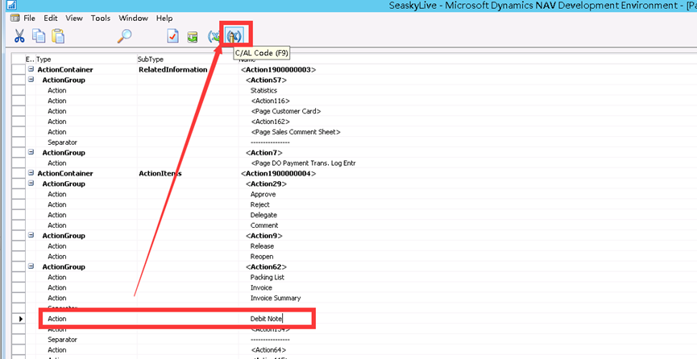This screenshot has height=359, width=697.
Task: Select the <Action57> name cell
Action: (266, 80)
